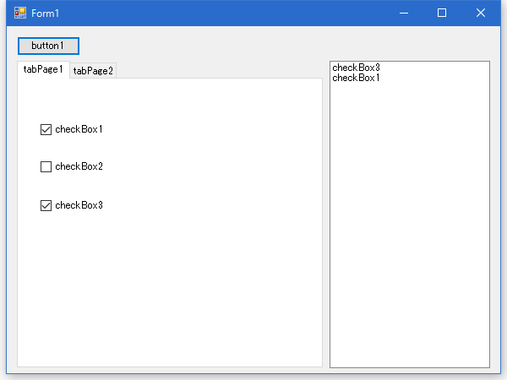This screenshot has height=380, width=507.
Task: Click the Form1 title text
Action: pyautogui.click(x=46, y=14)
